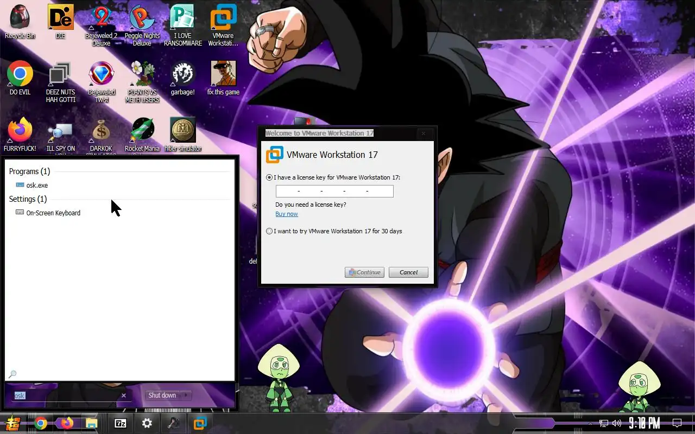Show hidden tray icons arrow

(591, 423)
